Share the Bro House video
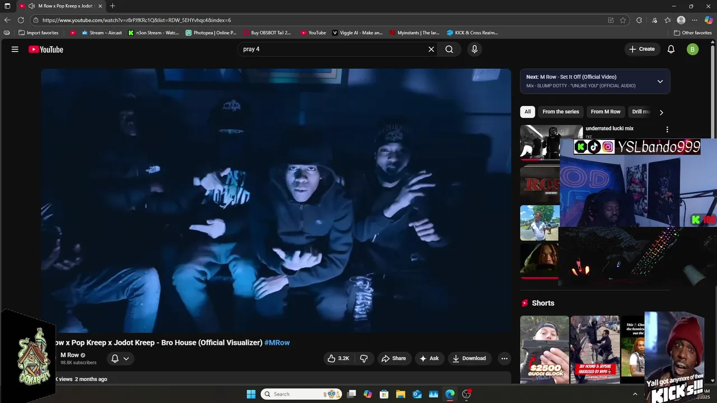The height and width of the screenshot is (403, 717). pos(393,358)
